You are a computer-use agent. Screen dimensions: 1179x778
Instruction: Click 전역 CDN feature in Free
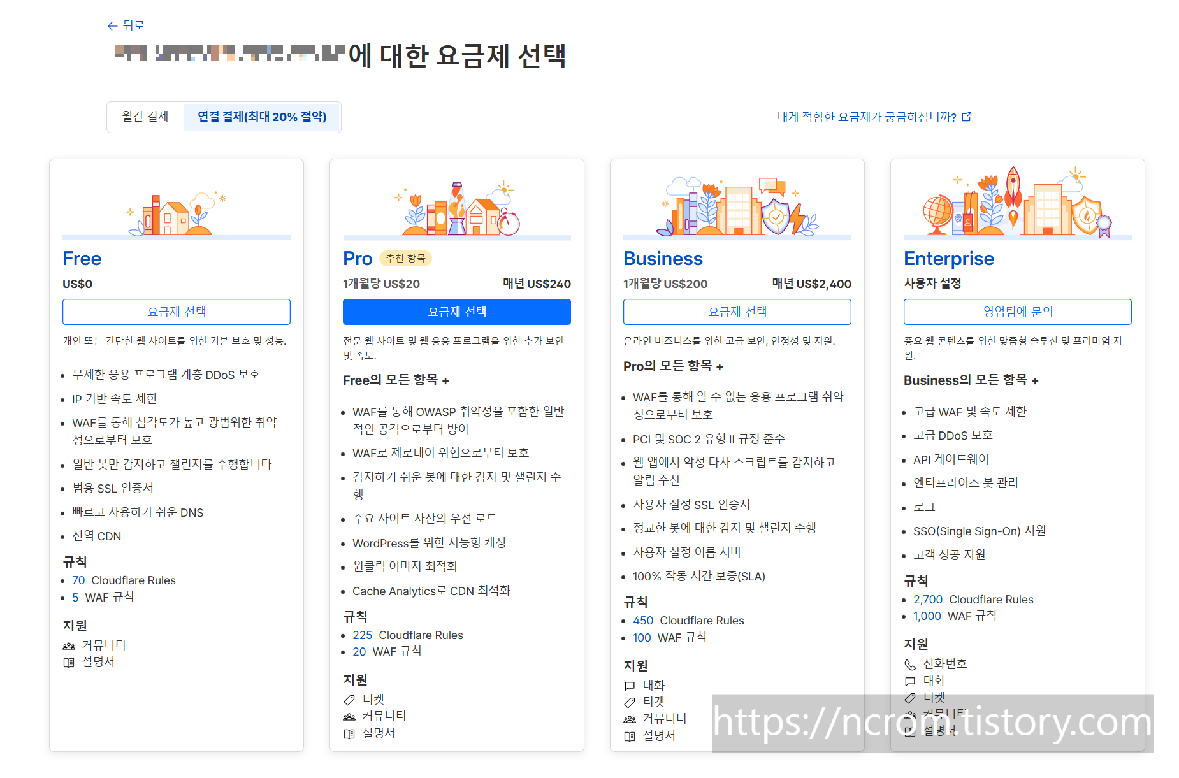point(97,537)
